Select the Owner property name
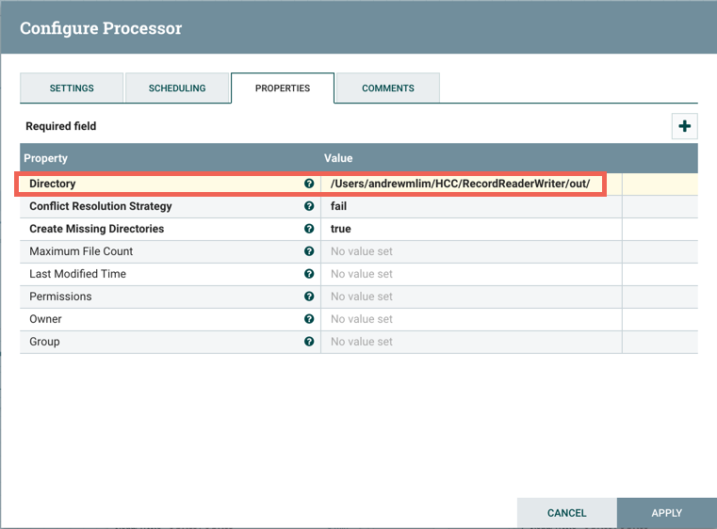The image size is (717, 529). (x=45, y=319)
